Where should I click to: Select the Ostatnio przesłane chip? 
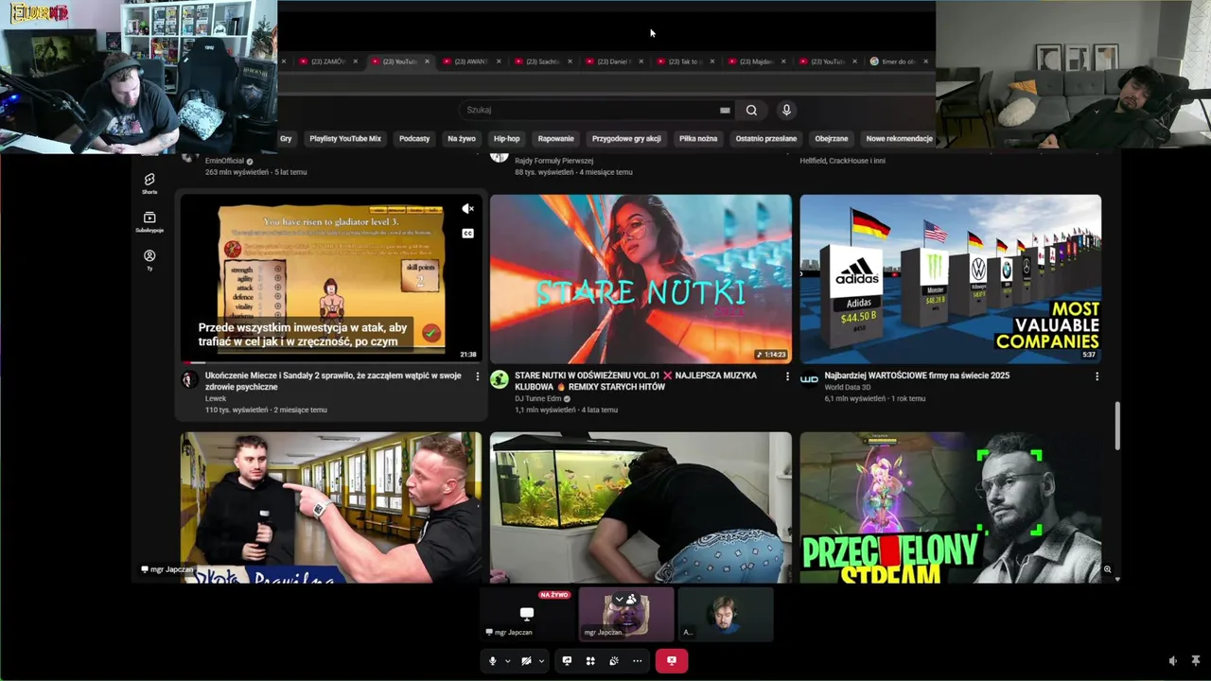point(766,138)
